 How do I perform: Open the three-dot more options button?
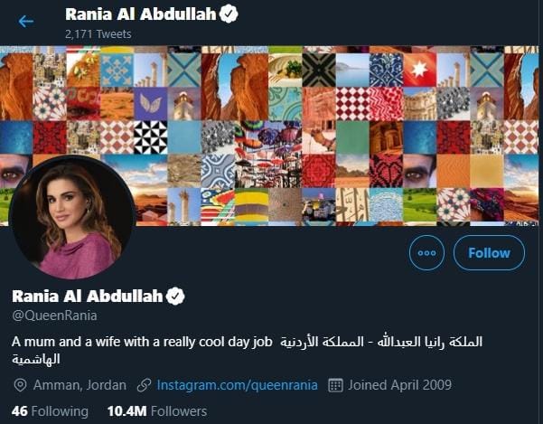pyautogui.click(x=426, y=253)
